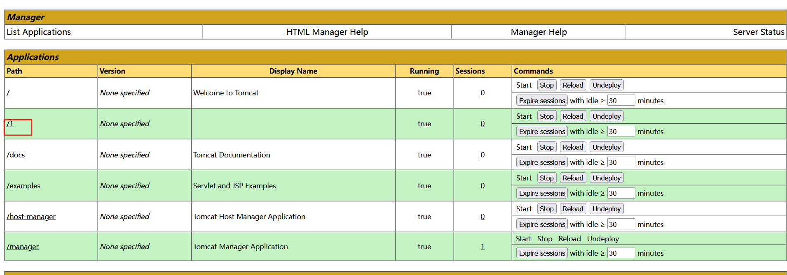The image size is (787, 275).
Task: Open the List Applications link
Action: tap(39, 32)
